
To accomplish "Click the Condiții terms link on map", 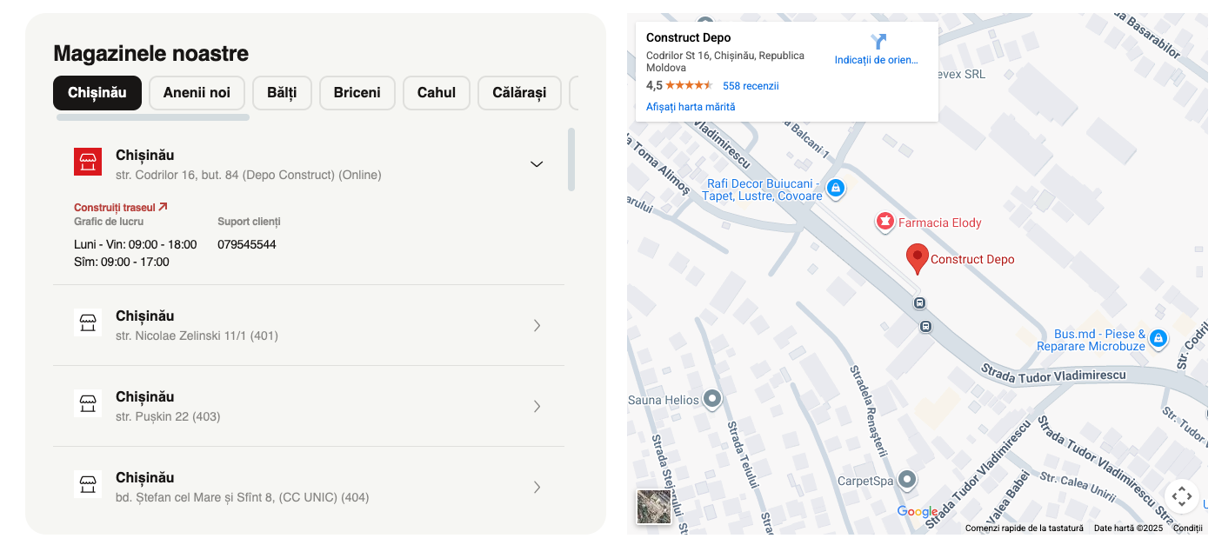I will pos(1187,528).
